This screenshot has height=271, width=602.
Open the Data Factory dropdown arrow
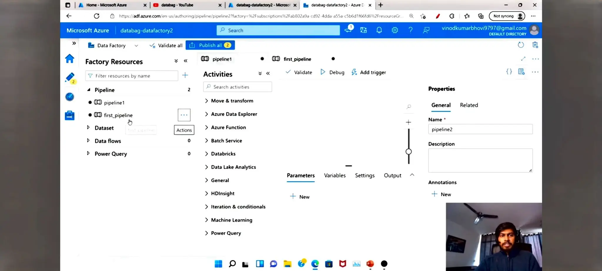click(136, 46)
